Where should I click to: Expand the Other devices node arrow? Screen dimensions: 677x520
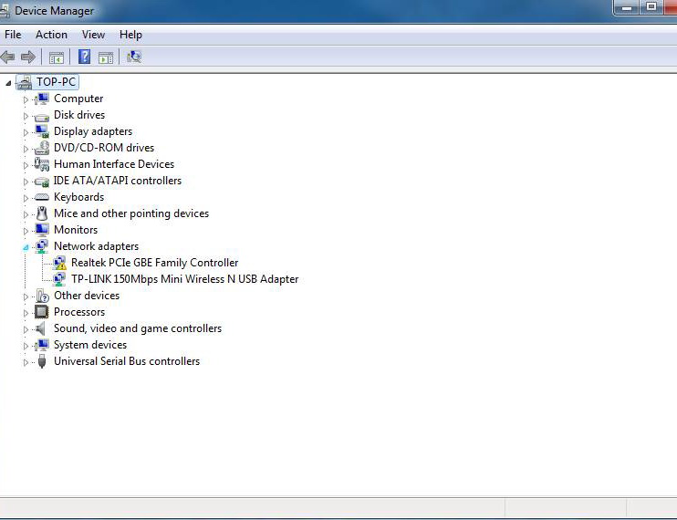[x=26, y=296]
